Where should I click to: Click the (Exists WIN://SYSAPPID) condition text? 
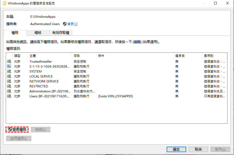point(115,96)
